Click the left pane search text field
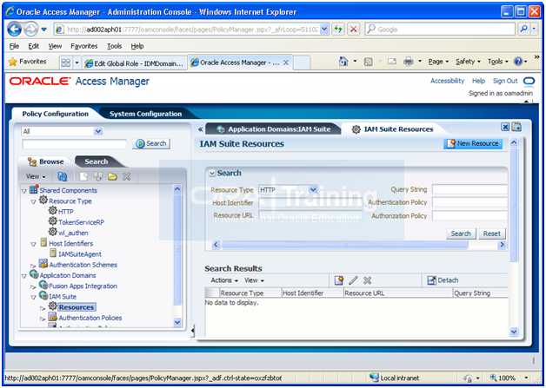 (x=74, y=144)
